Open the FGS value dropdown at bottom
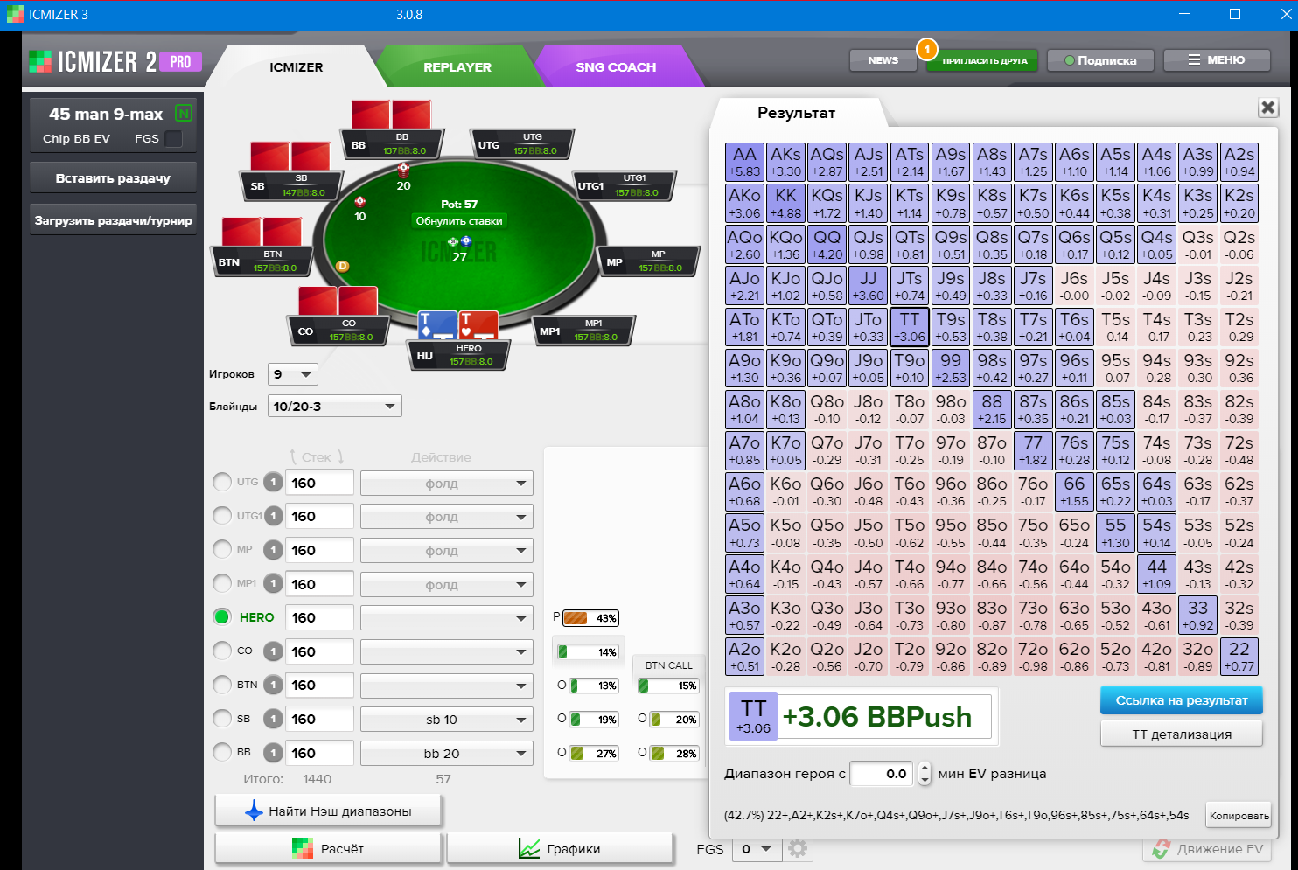The width and height of the screenshot is (1298, 870). (x=757, y=849)
